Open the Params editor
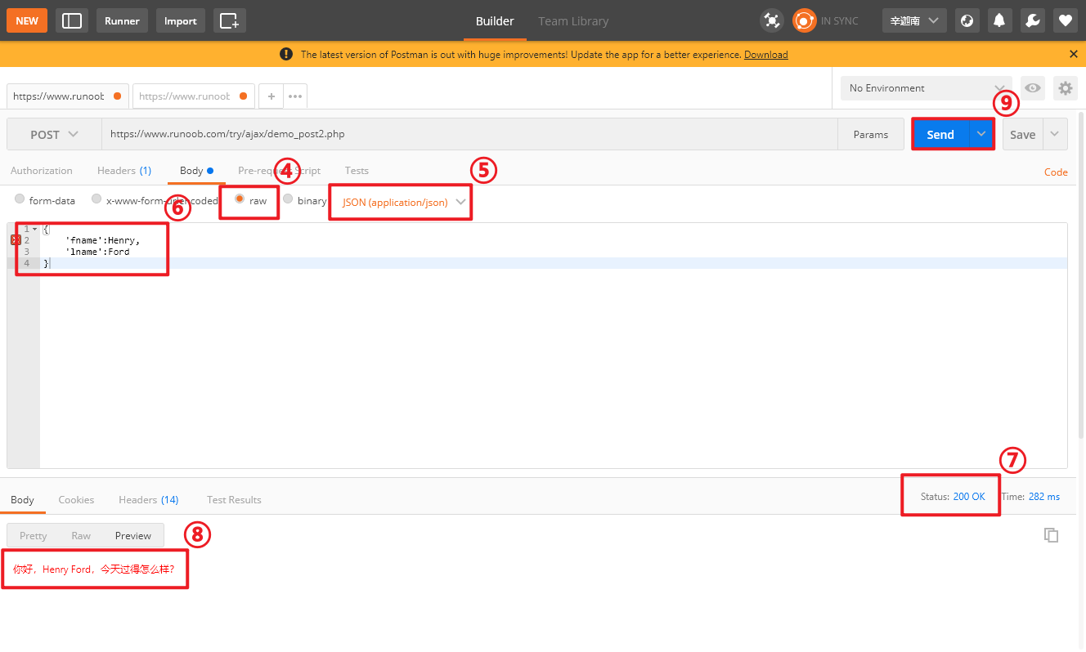The height and width of the screenshot is (652, 1086). coord(871,134)
